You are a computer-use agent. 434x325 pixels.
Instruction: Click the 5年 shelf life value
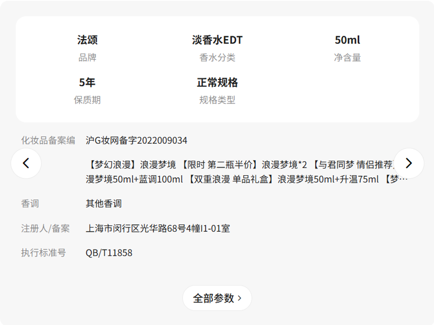pos(87,82)
